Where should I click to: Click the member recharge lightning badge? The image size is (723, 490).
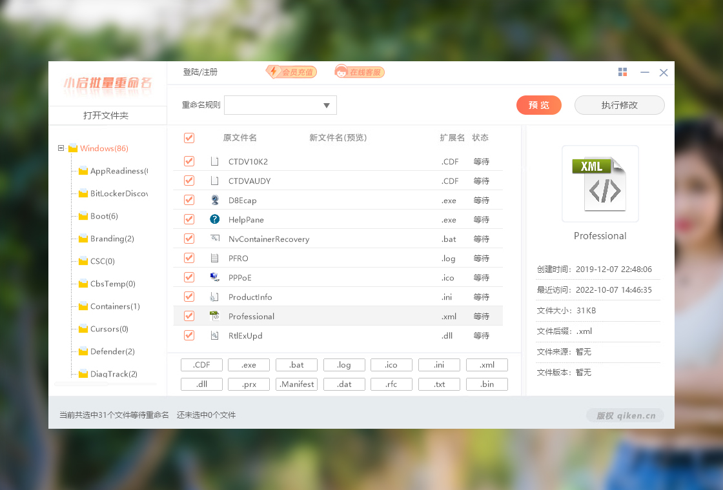tap(291, 72)
